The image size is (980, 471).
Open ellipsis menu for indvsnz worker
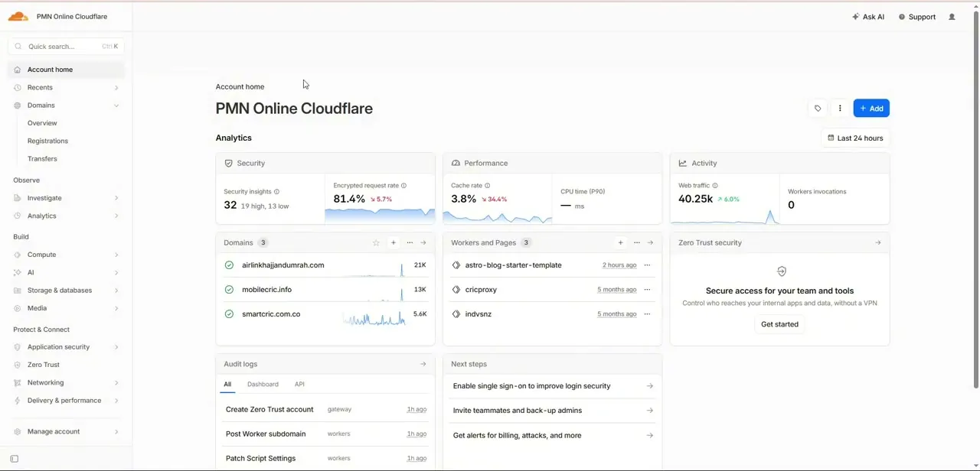coord(647,314)
